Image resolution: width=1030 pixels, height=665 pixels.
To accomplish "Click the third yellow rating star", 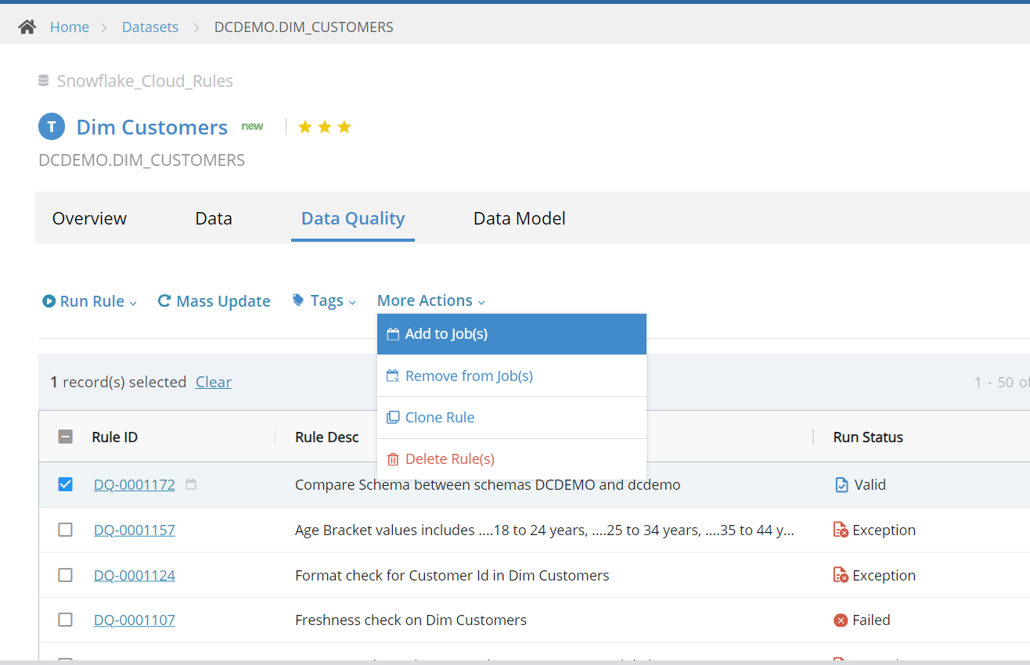I will click(x=344, y=127).
